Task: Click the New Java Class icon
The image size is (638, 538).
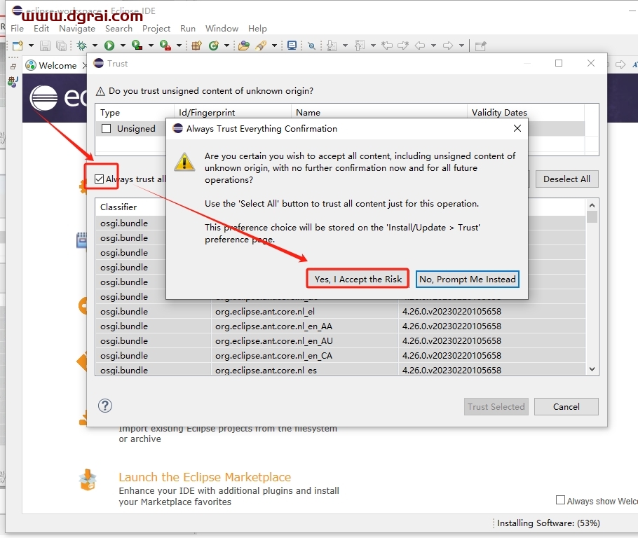Action: (x=214, y=46)
